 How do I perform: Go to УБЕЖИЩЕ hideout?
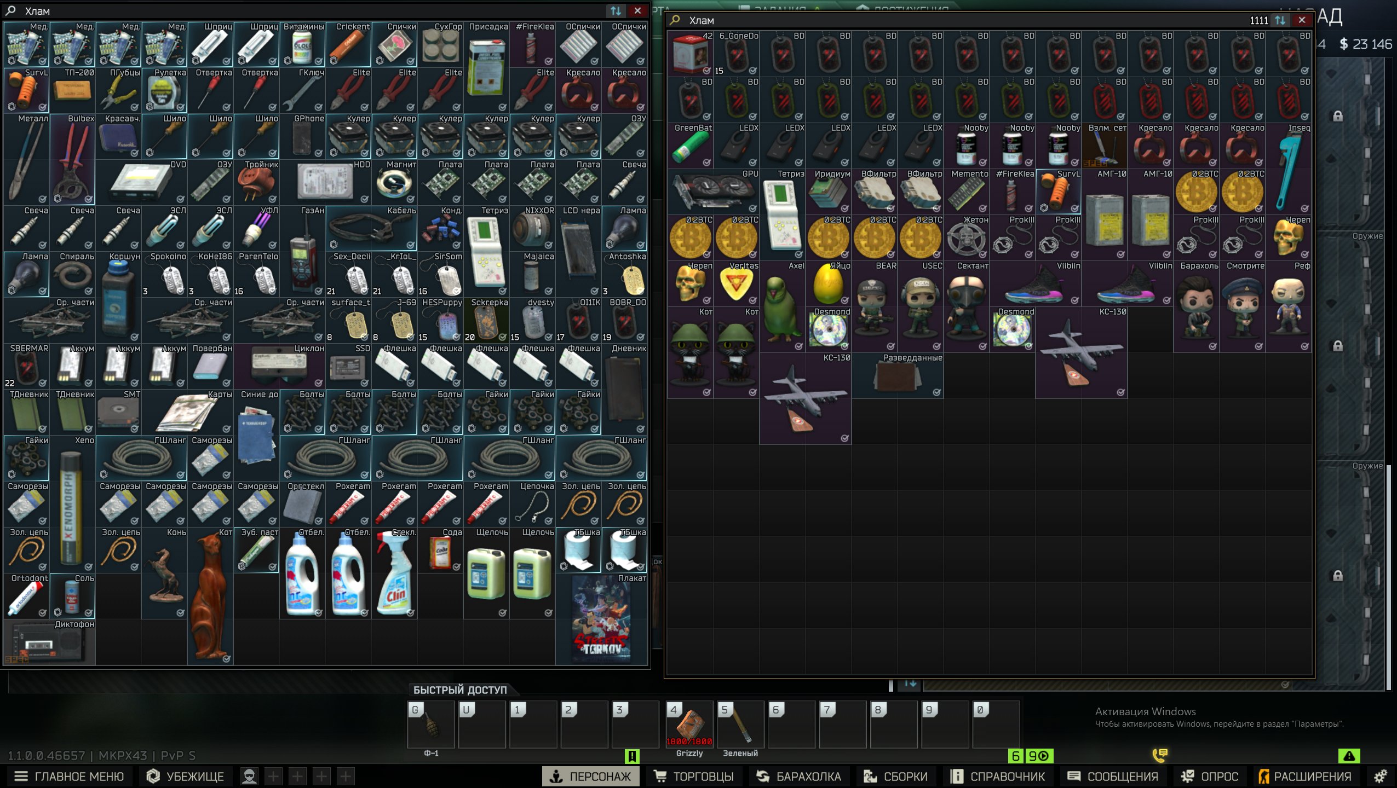[x=185, y=776]
